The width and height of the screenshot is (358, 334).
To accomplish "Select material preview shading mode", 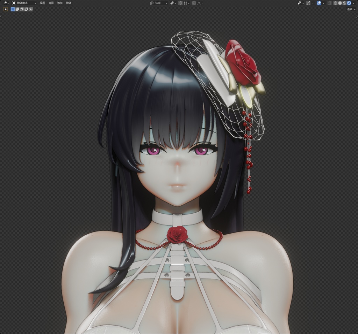I will coord(345,3).
